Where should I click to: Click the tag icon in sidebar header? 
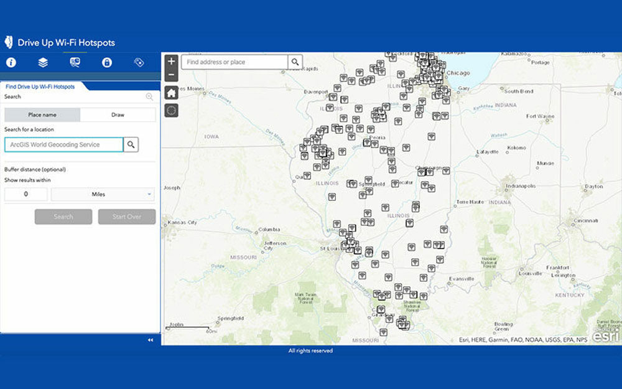click(139, 62)
